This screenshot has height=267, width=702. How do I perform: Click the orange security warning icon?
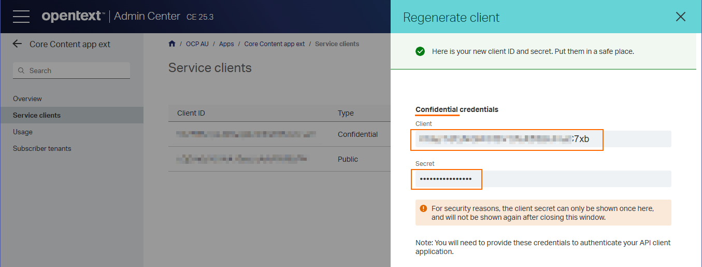[424, 208]
